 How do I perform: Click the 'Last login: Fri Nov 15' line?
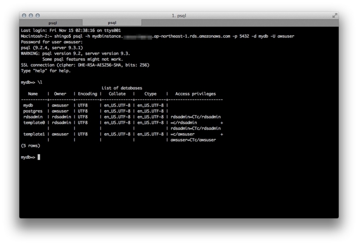tap(71, 30)
